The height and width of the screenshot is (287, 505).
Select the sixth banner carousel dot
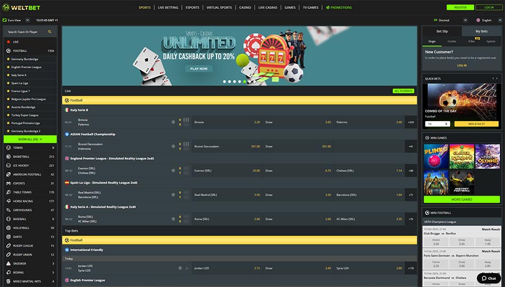point(250,82)
